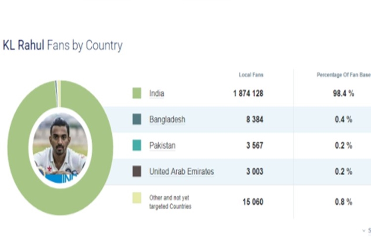
Task: Open the Bangladesh country link
Action: [167, 119]
